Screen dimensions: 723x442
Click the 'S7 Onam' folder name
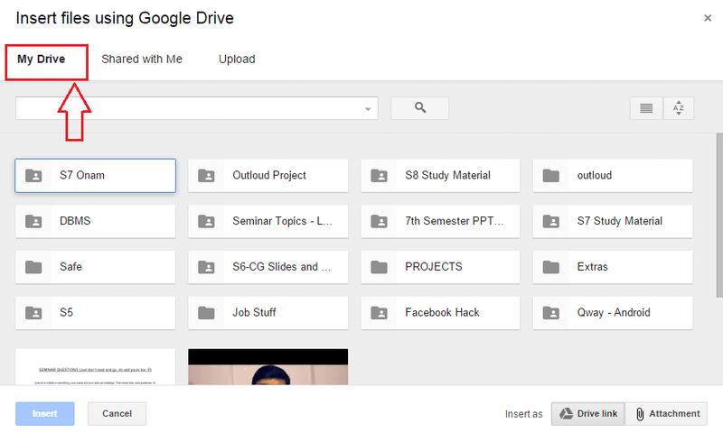(82, 175)
